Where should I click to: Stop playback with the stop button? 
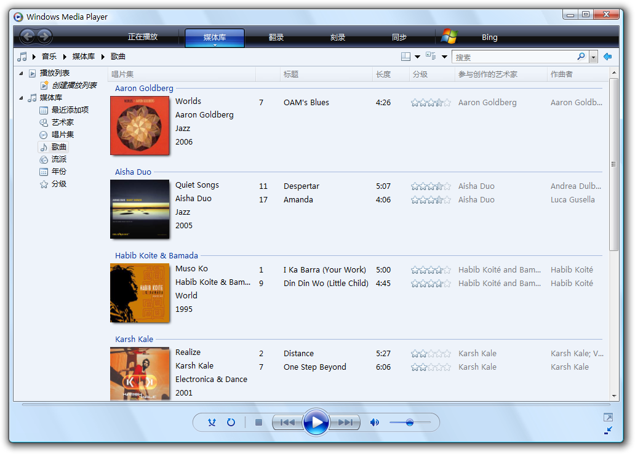tap(259, 423)
